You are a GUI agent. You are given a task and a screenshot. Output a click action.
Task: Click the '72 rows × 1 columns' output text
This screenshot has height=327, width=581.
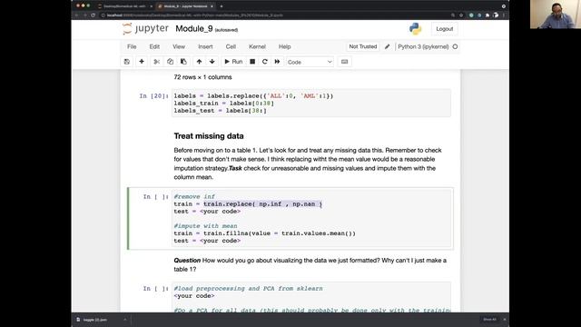pos(202,77)
